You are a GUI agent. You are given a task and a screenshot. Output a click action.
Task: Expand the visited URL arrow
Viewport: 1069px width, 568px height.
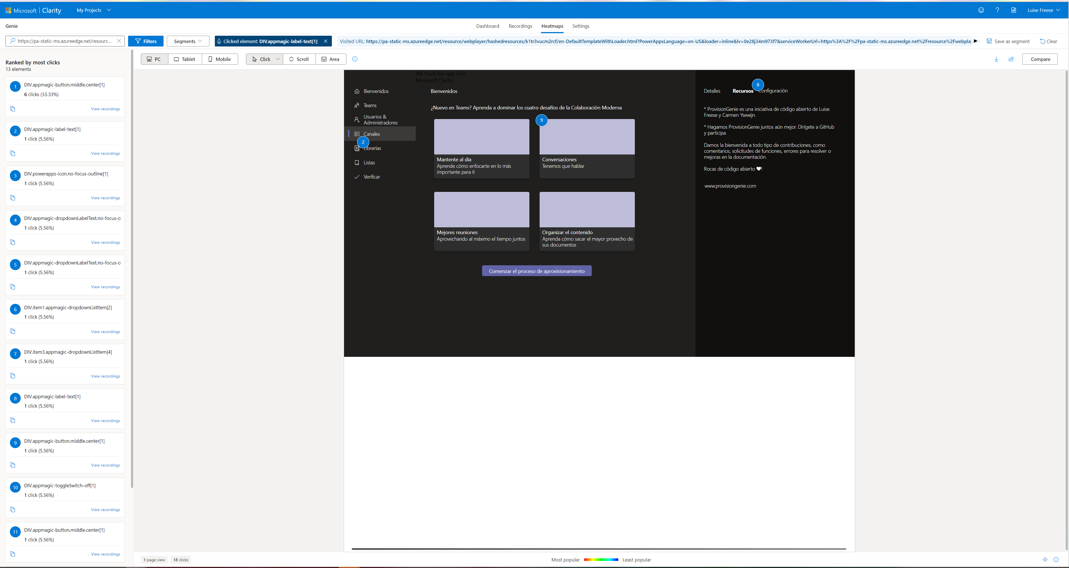[976, 41]
